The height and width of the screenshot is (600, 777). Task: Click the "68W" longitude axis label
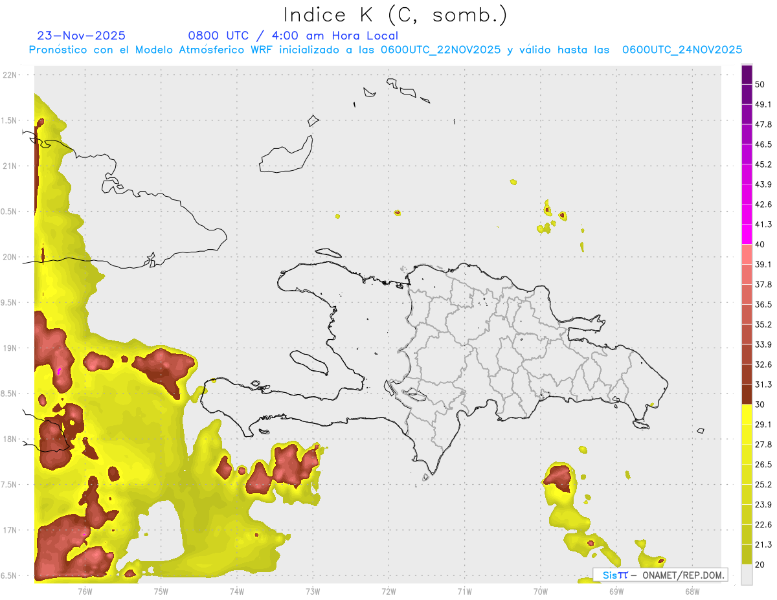point(692,591)
